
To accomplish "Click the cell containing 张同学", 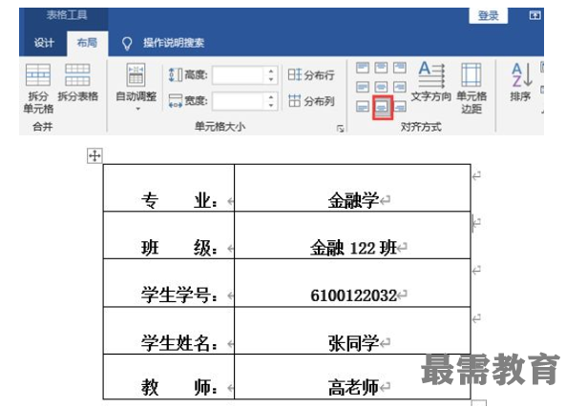I will tap(352, 331).
